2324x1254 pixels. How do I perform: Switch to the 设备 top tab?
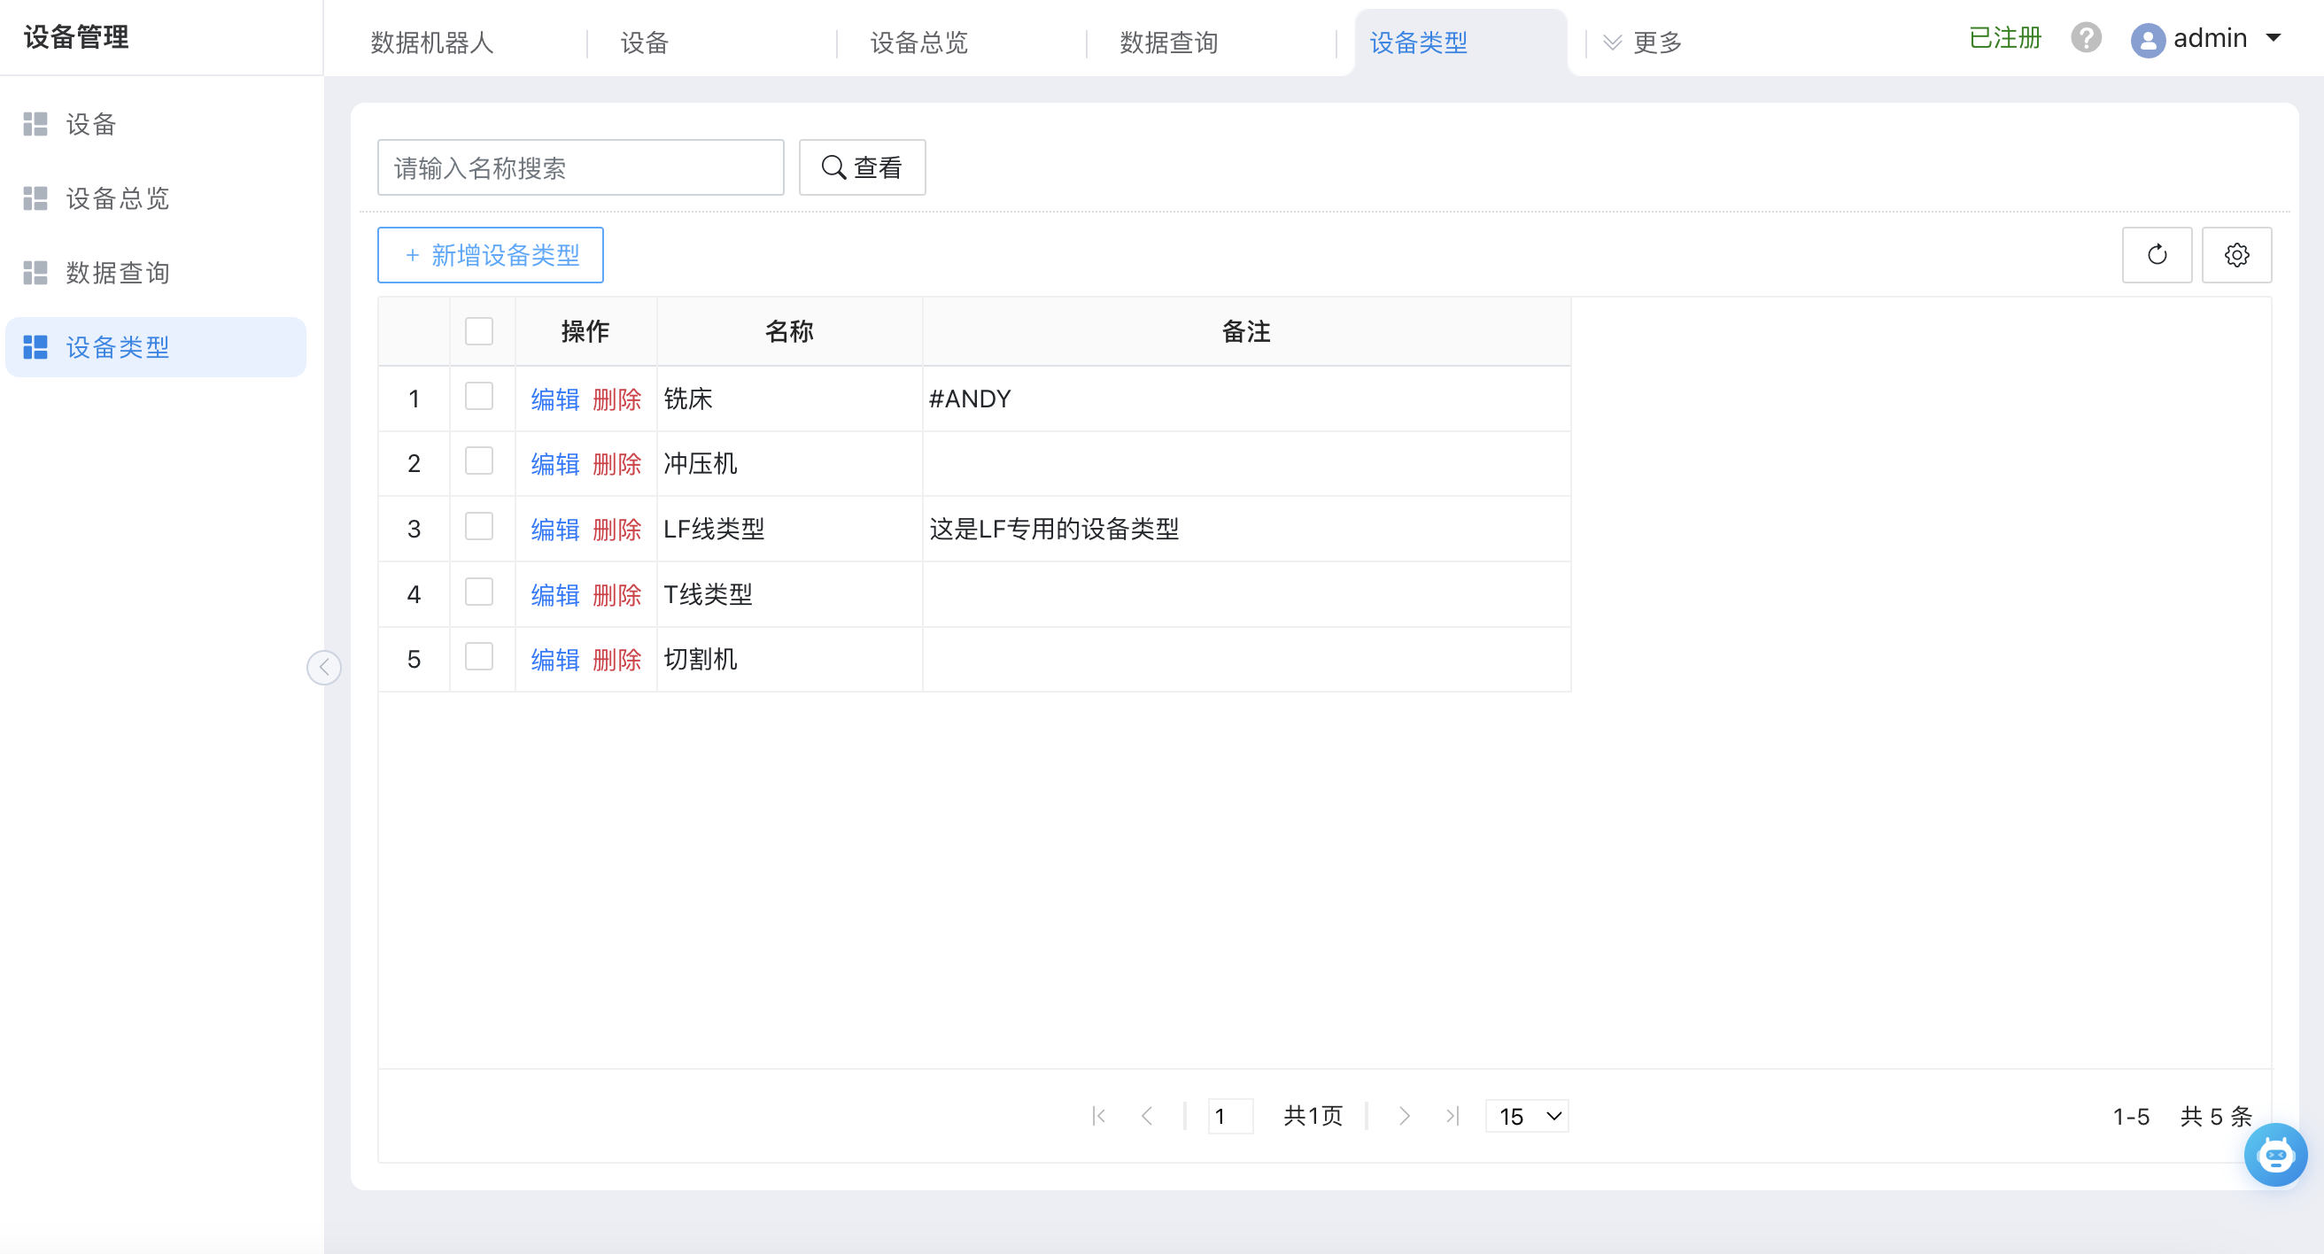644,43
